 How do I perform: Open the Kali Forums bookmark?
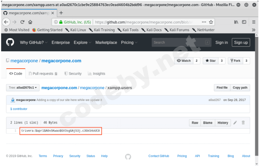tap(177, 30)
